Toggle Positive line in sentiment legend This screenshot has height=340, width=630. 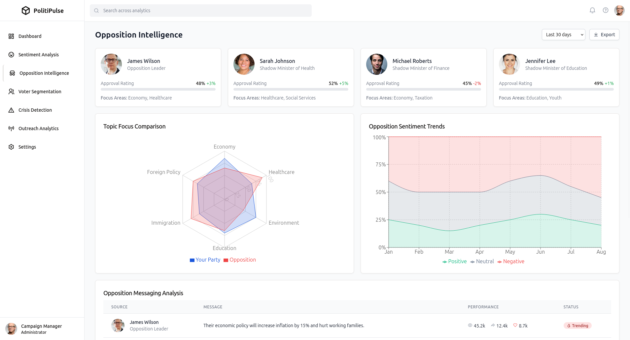click(x=454, y=262)
